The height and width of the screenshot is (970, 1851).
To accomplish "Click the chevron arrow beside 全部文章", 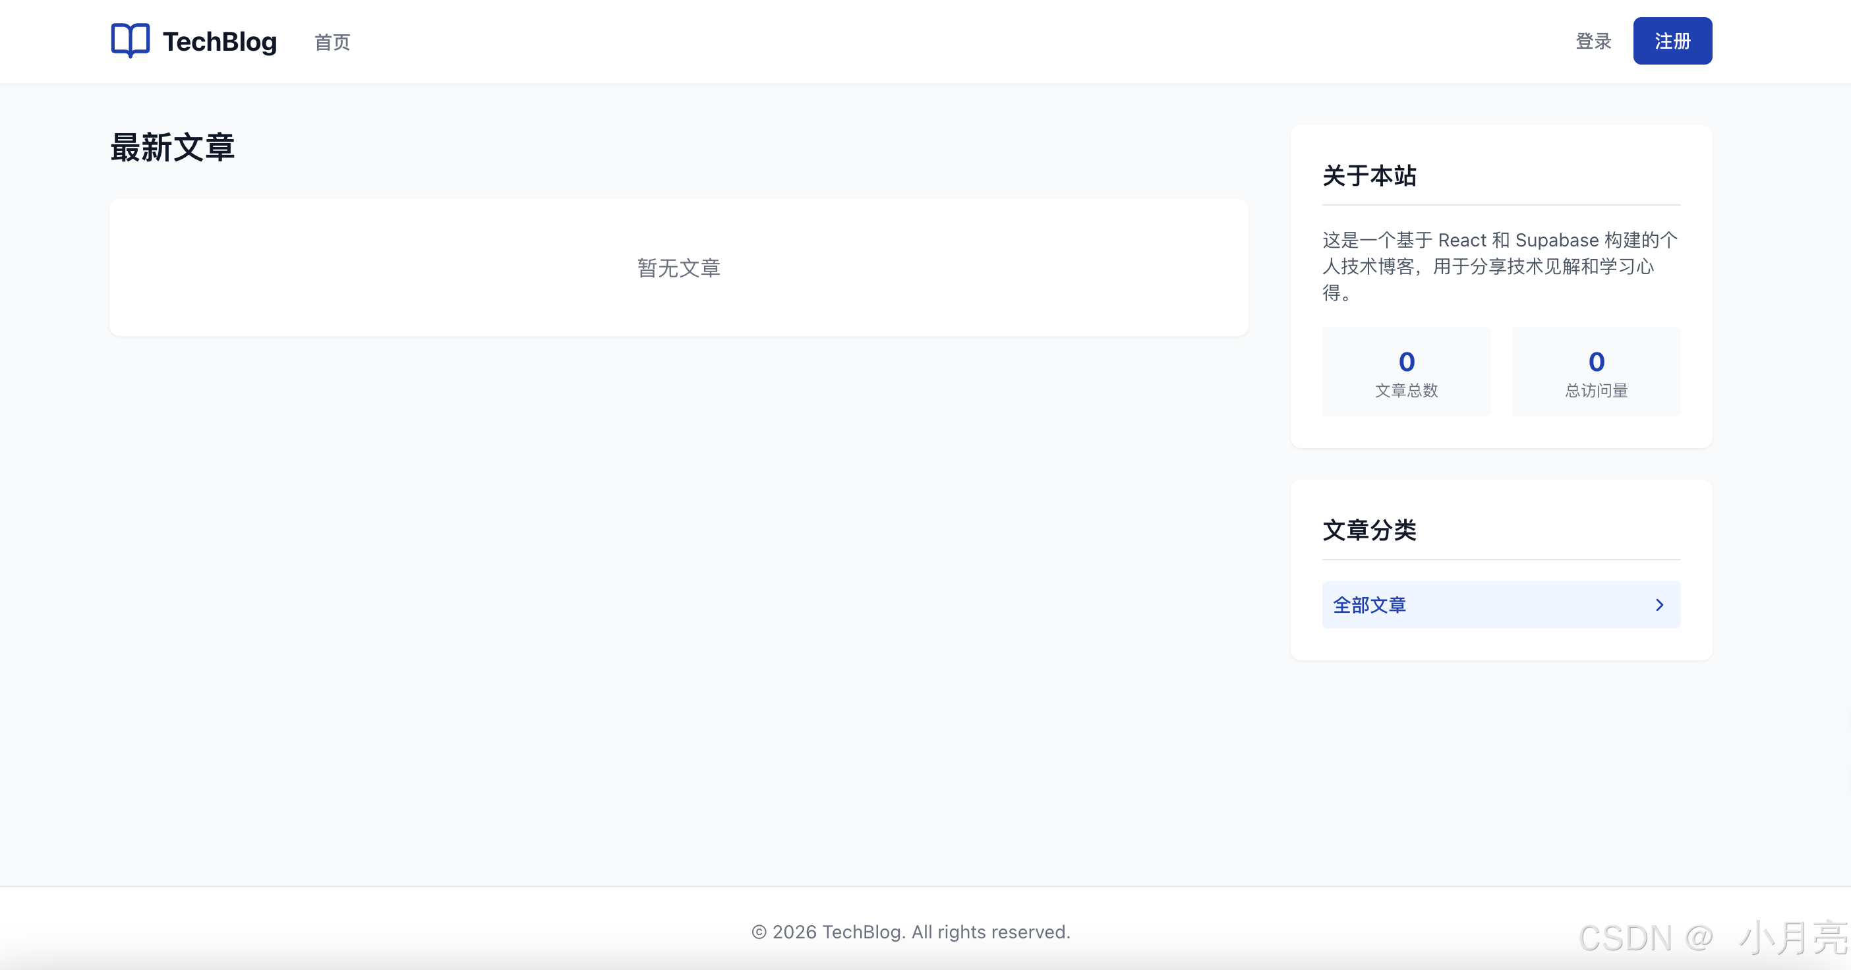I will coord(1659,605).
